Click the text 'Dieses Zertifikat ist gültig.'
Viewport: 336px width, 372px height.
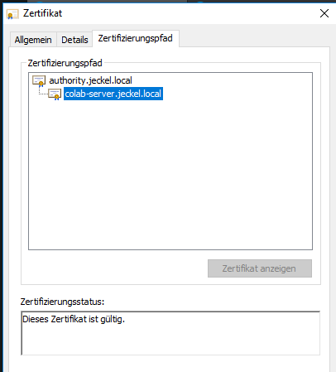click(74, 319)
